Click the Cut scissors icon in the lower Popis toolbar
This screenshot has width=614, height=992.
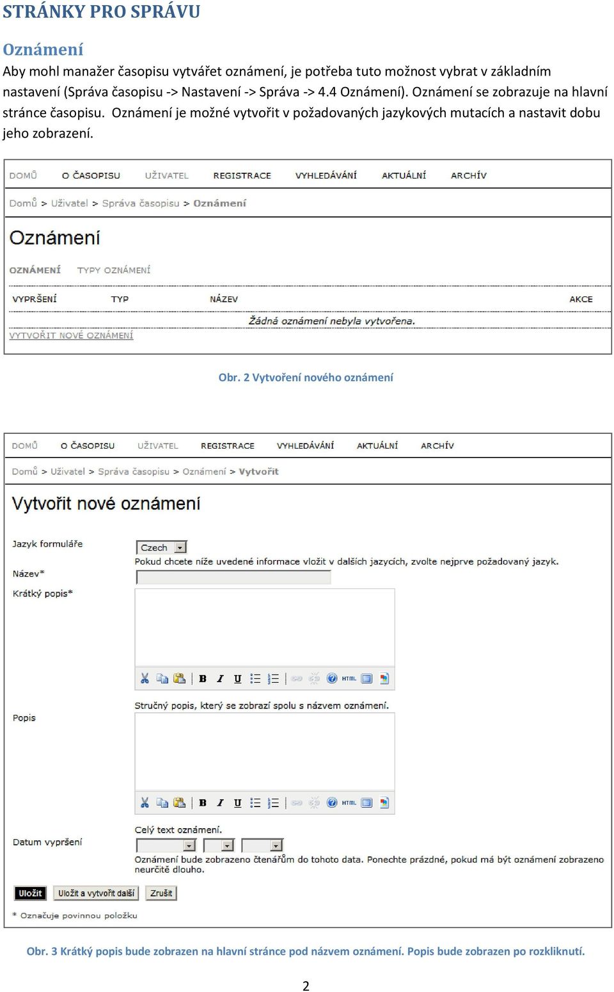click(x=145, y=803)
